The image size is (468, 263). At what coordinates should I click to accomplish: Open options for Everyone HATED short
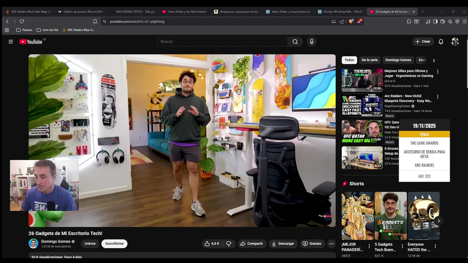pos(435,247)
